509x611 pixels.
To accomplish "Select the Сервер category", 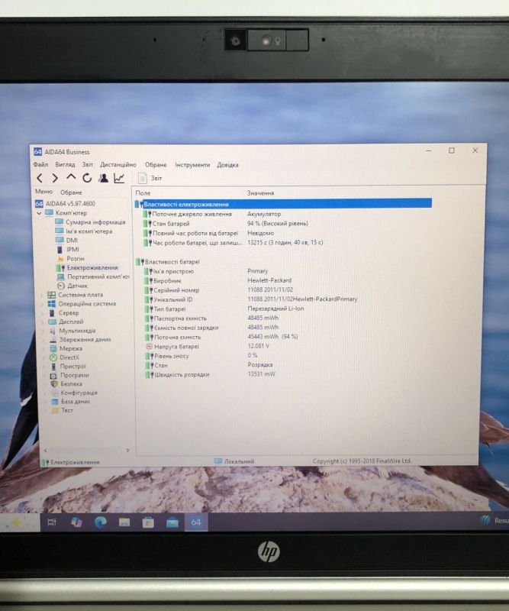I will [63, 312].
